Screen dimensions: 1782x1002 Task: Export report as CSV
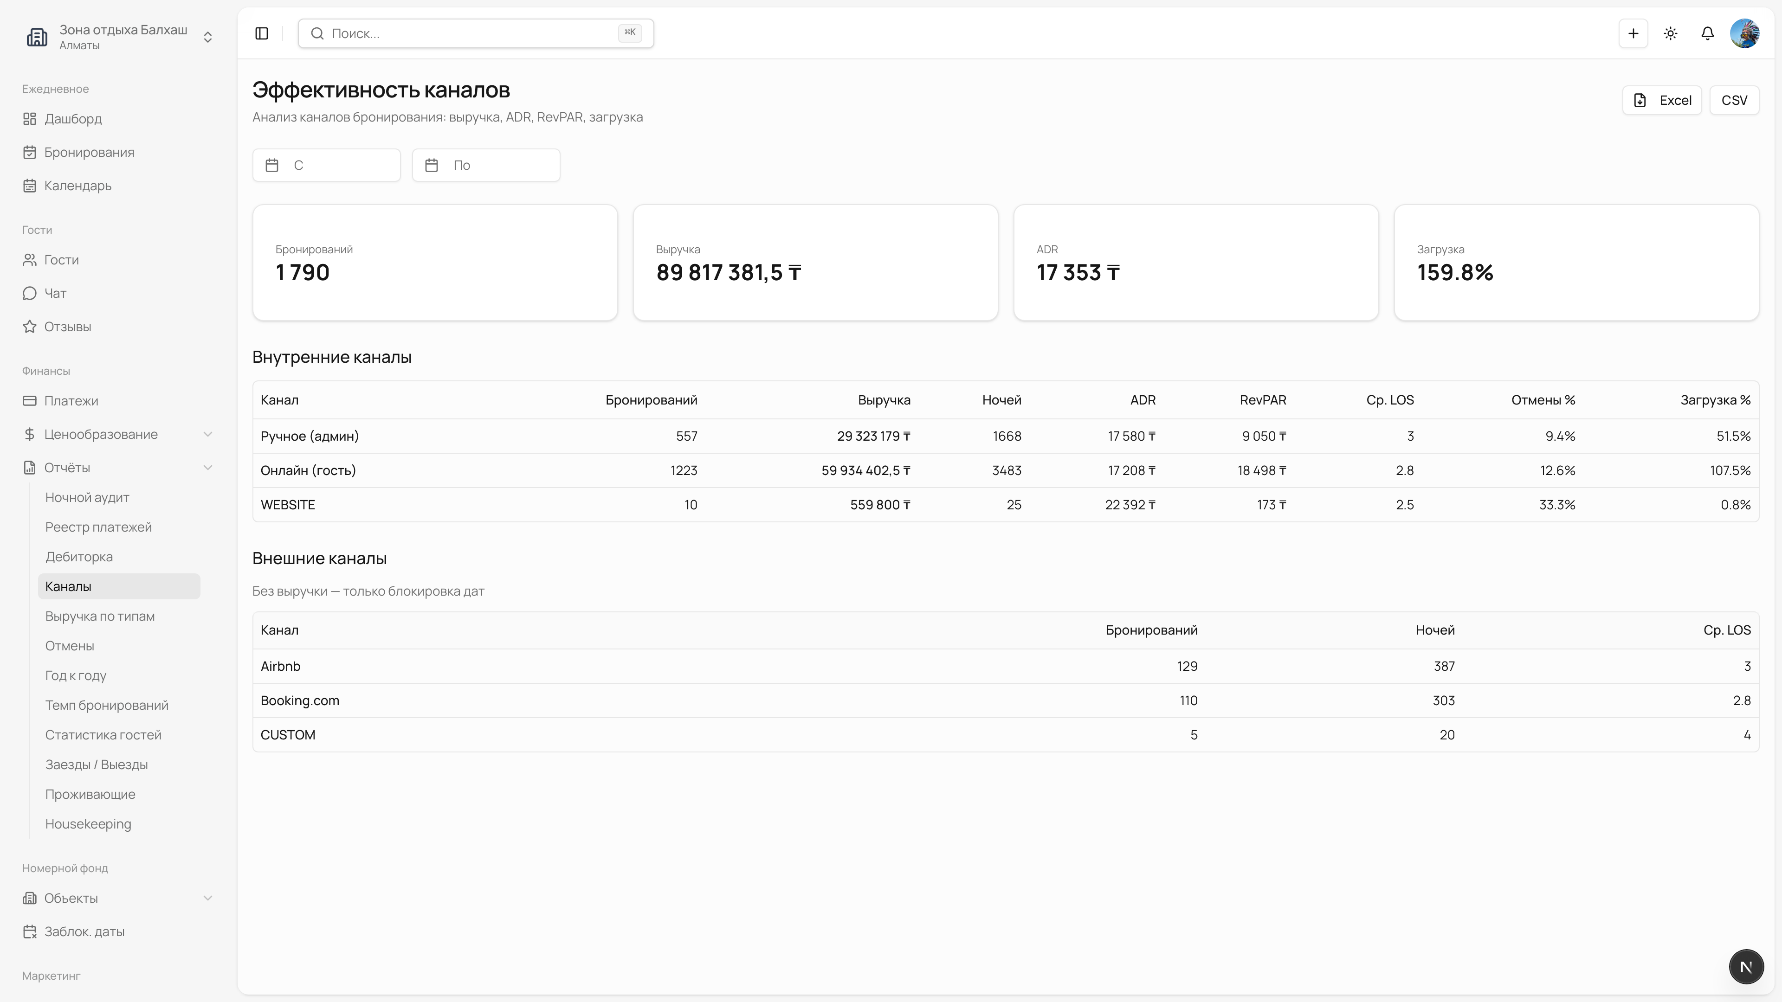tap(1734, 100)
